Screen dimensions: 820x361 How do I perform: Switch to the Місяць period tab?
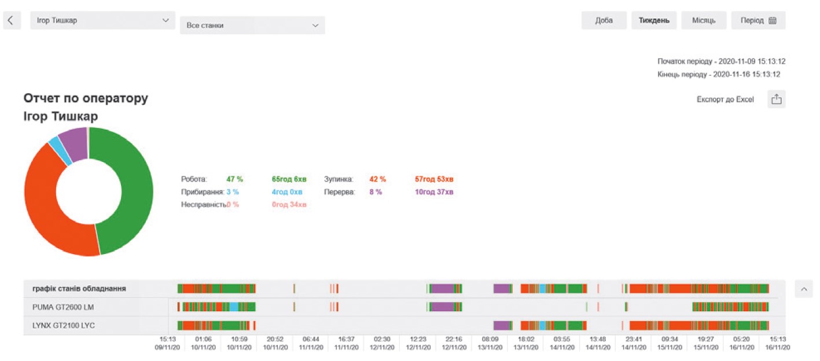point(704,20)
